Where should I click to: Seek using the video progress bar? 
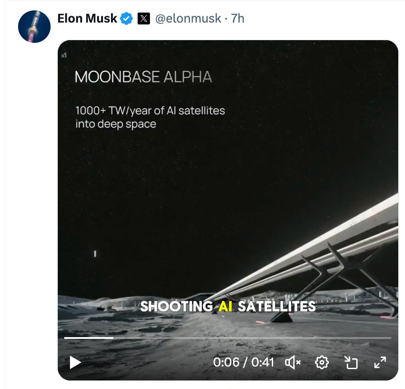pos(253,338)
